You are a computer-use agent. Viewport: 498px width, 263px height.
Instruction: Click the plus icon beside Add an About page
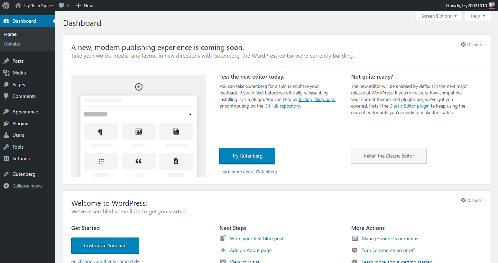(x=223, y=250)
